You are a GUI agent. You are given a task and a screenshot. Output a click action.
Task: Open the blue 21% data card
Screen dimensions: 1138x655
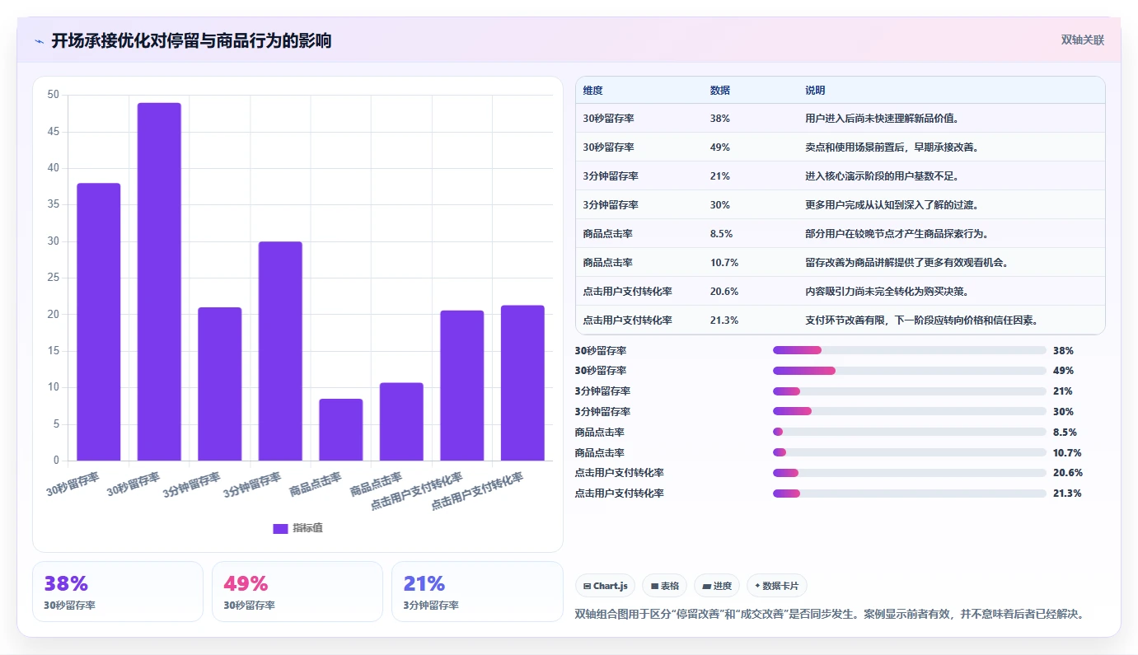(x=477, y=592)
